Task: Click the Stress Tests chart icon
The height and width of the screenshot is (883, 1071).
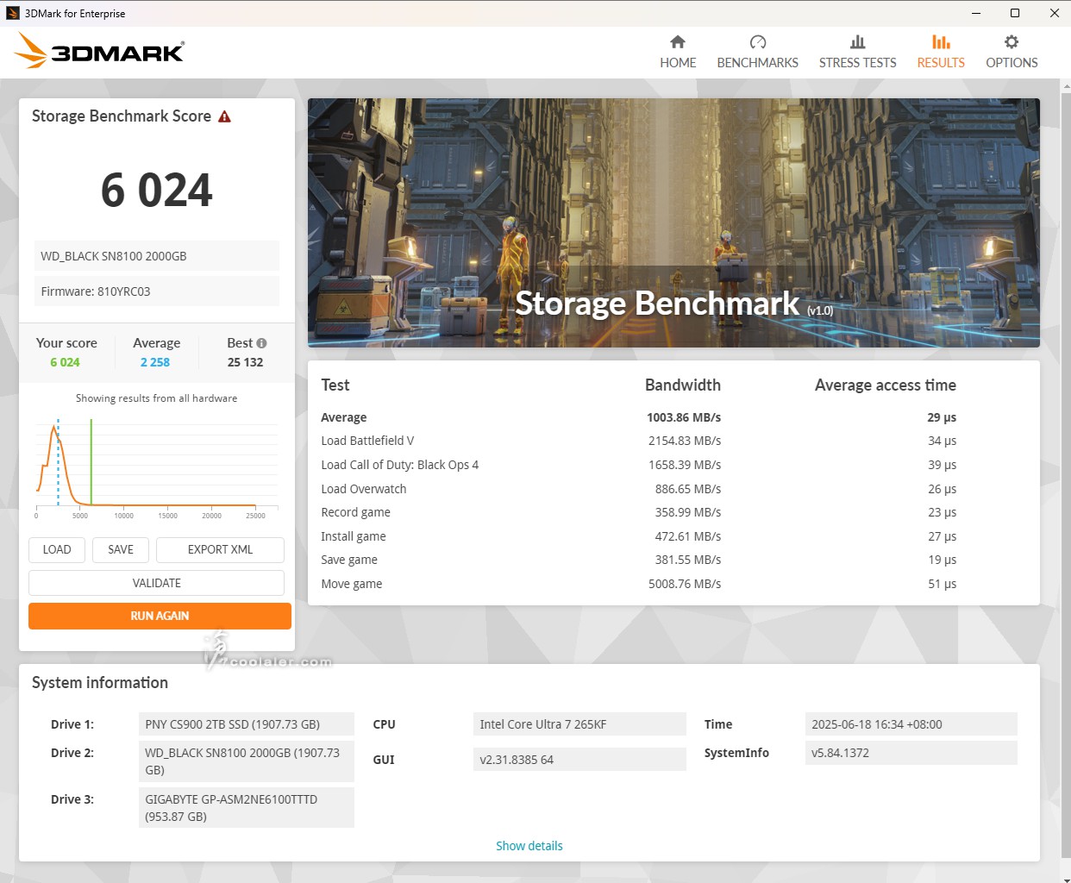Action: (x=857, y=41)
